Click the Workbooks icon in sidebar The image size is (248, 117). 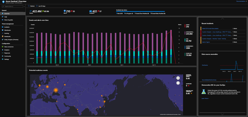click(3, 30)
